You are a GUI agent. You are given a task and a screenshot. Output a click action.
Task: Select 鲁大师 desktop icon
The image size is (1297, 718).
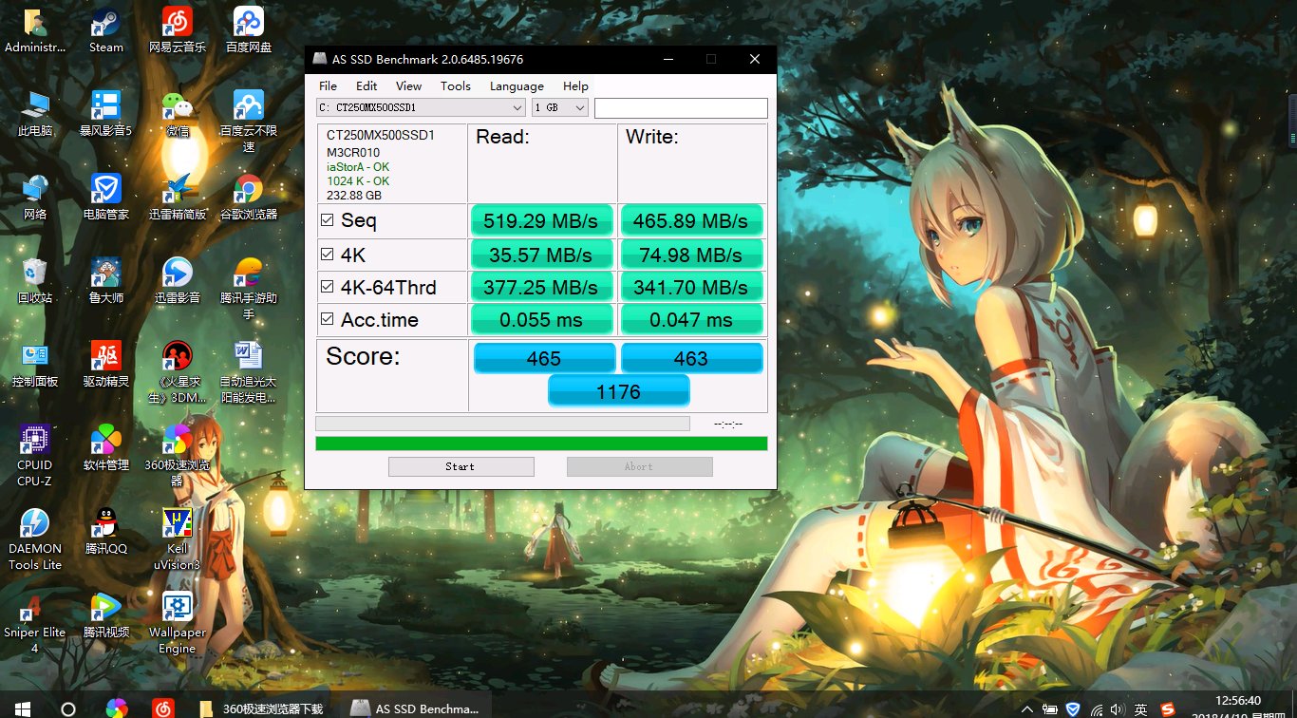[x=105, y=280]
